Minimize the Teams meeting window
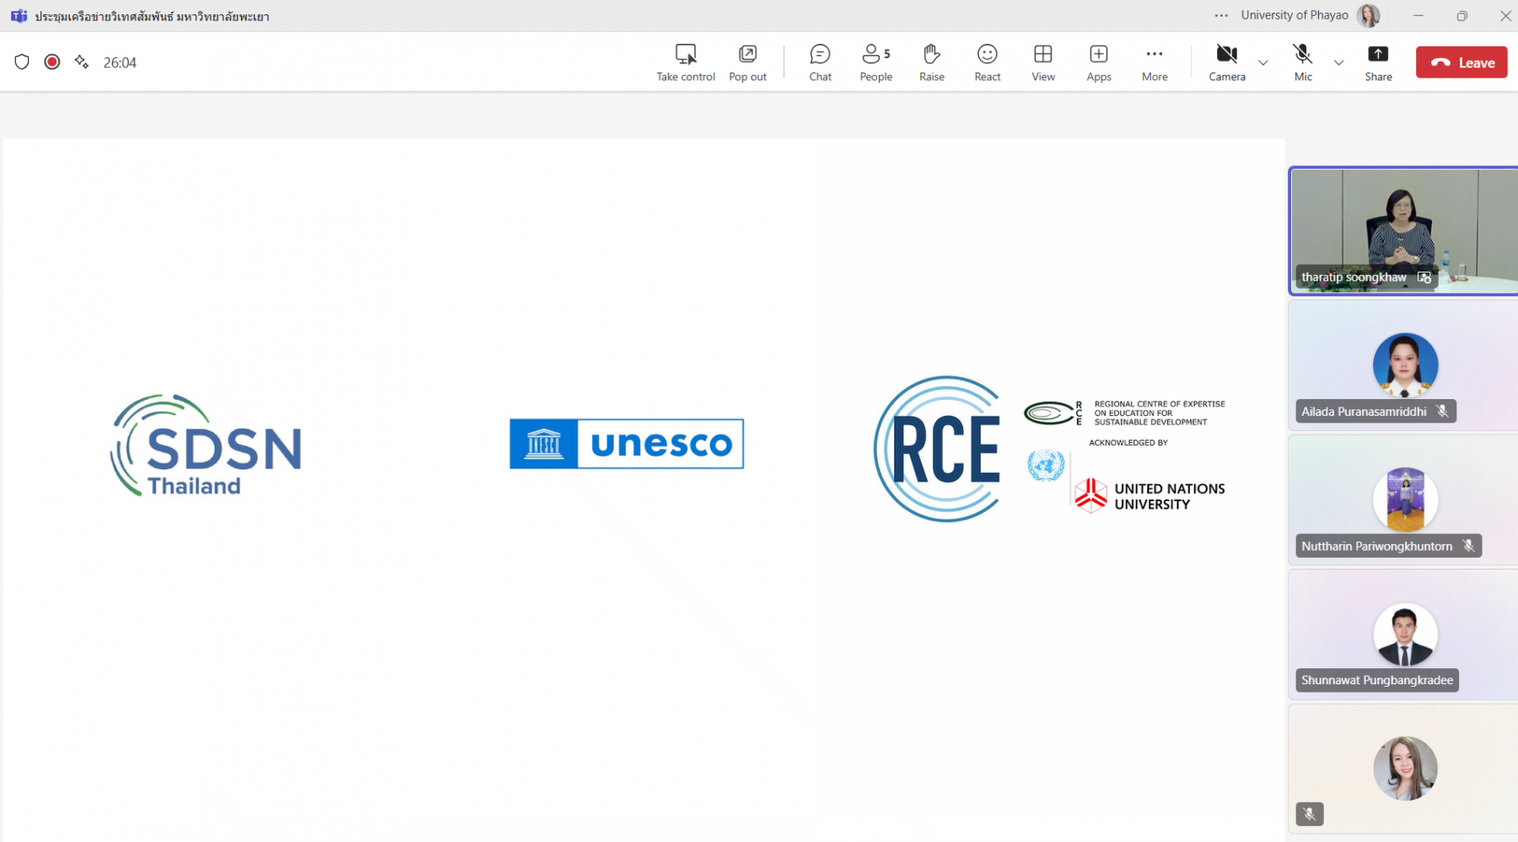The image size is (1518, 842). pyautogui.click(x=1418, y=15)
